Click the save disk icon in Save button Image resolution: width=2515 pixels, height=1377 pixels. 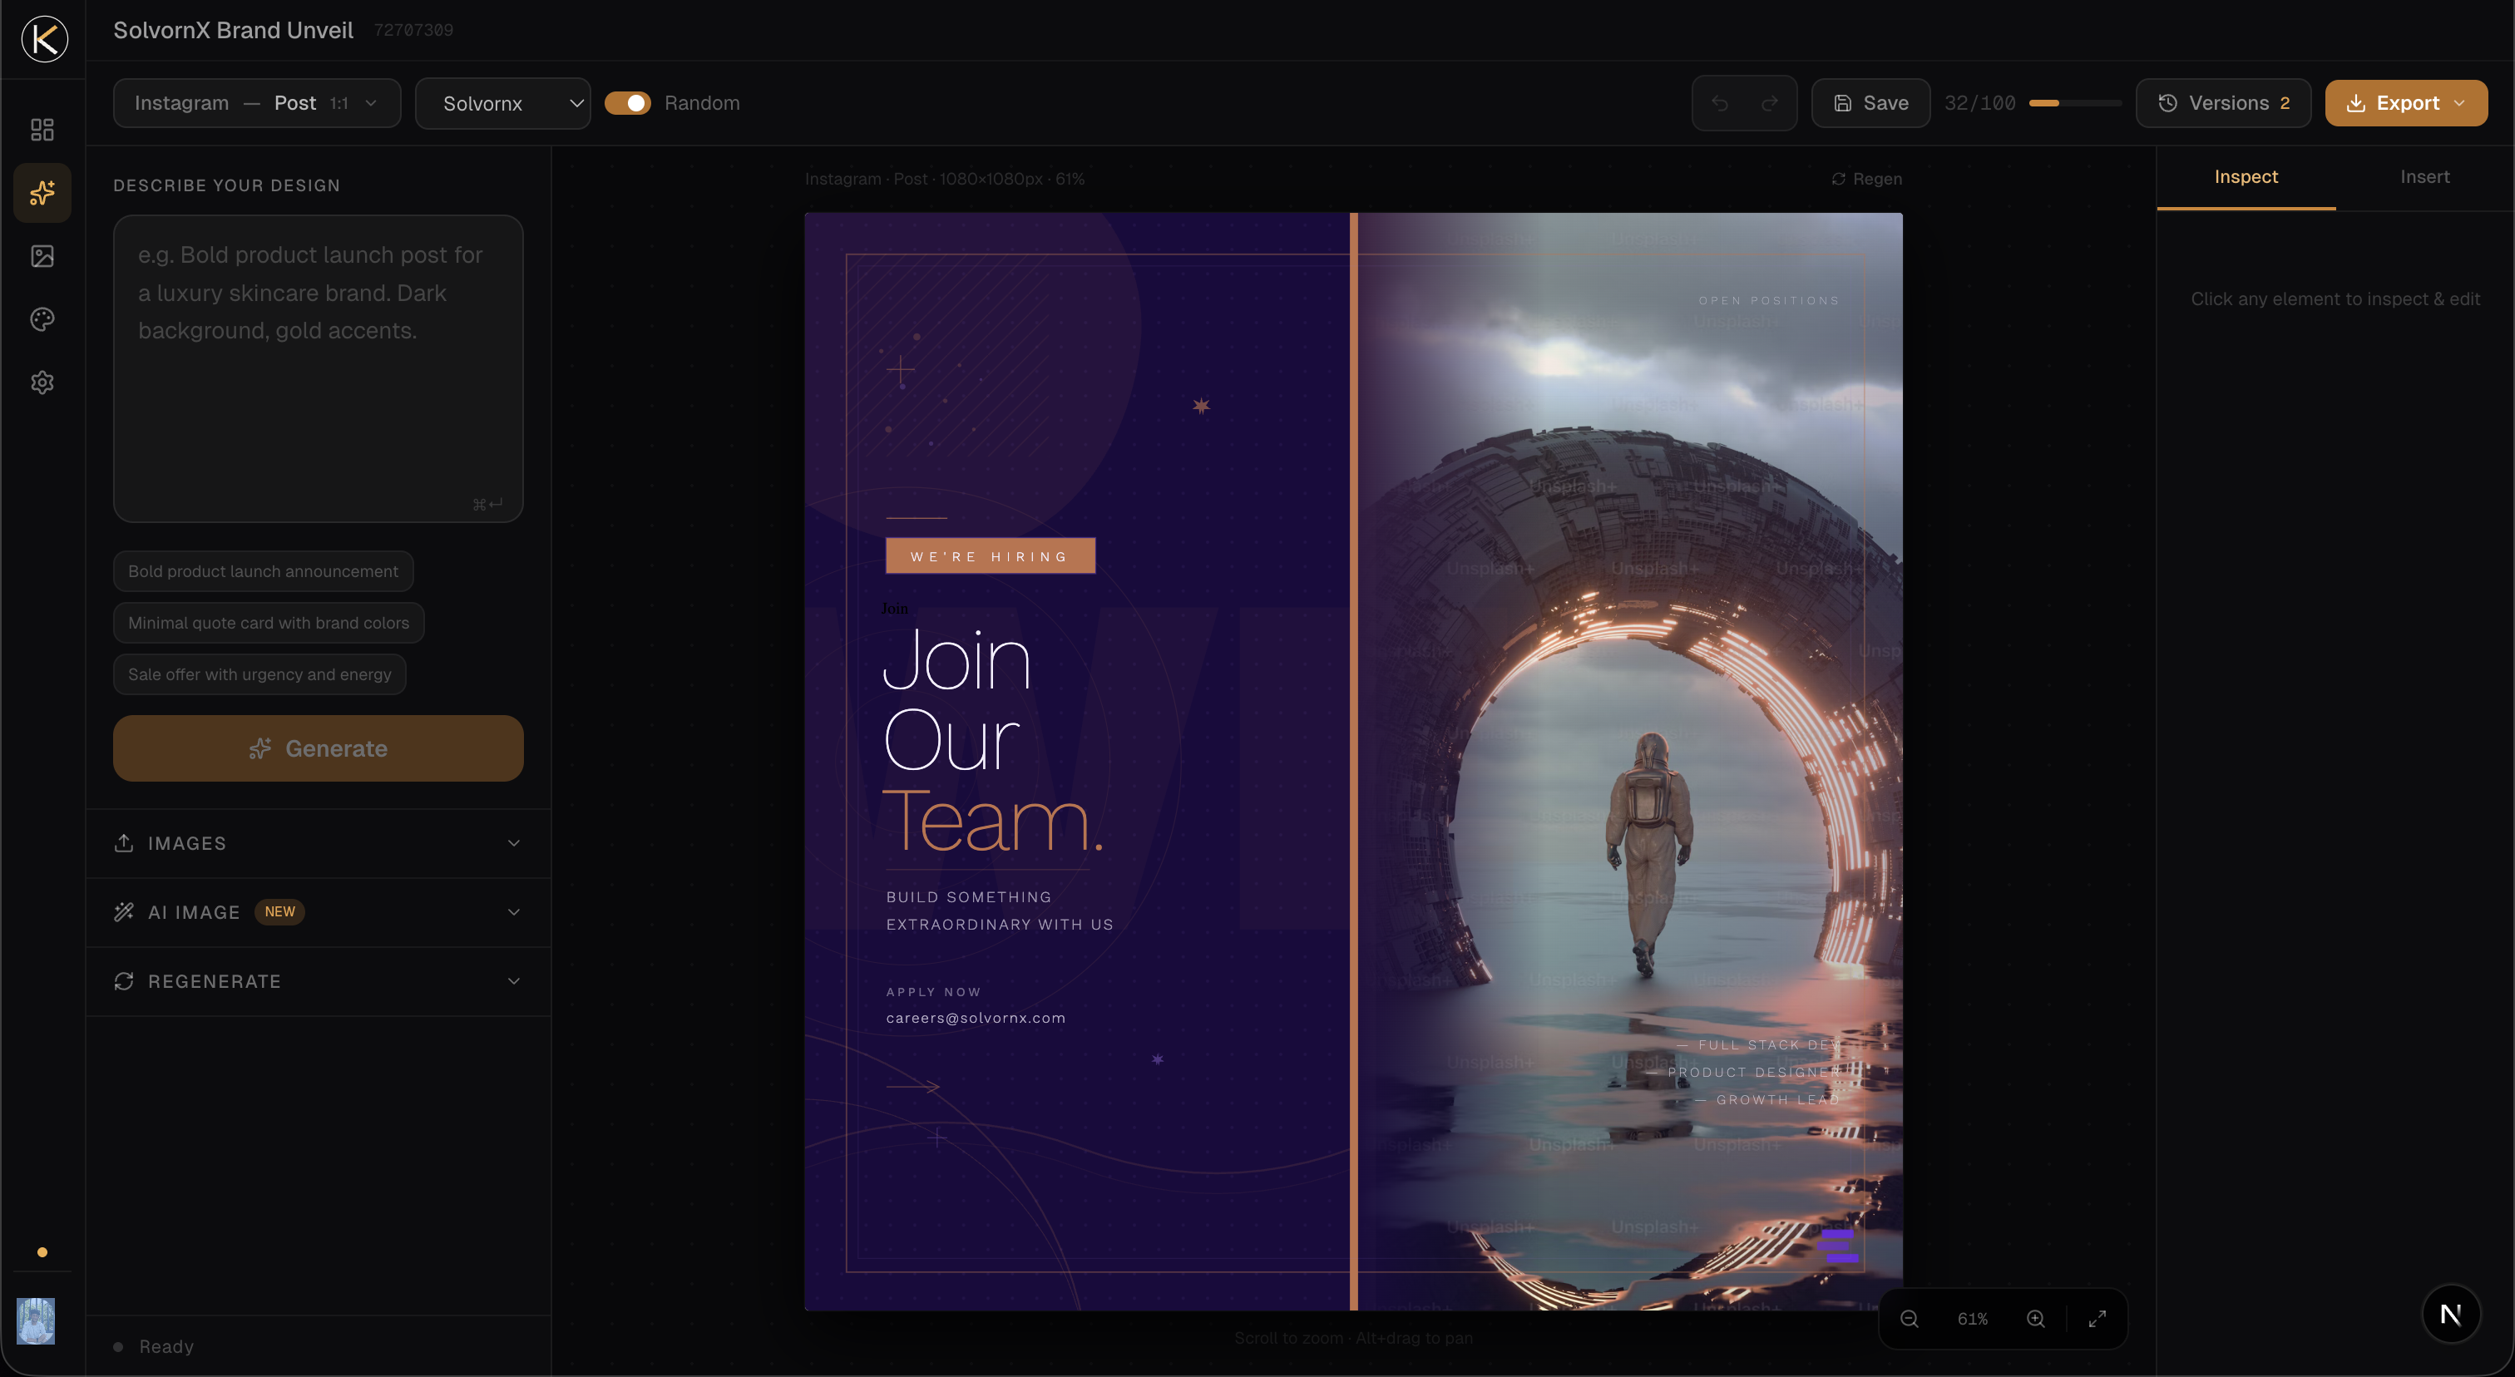(x=1842, y=103)
